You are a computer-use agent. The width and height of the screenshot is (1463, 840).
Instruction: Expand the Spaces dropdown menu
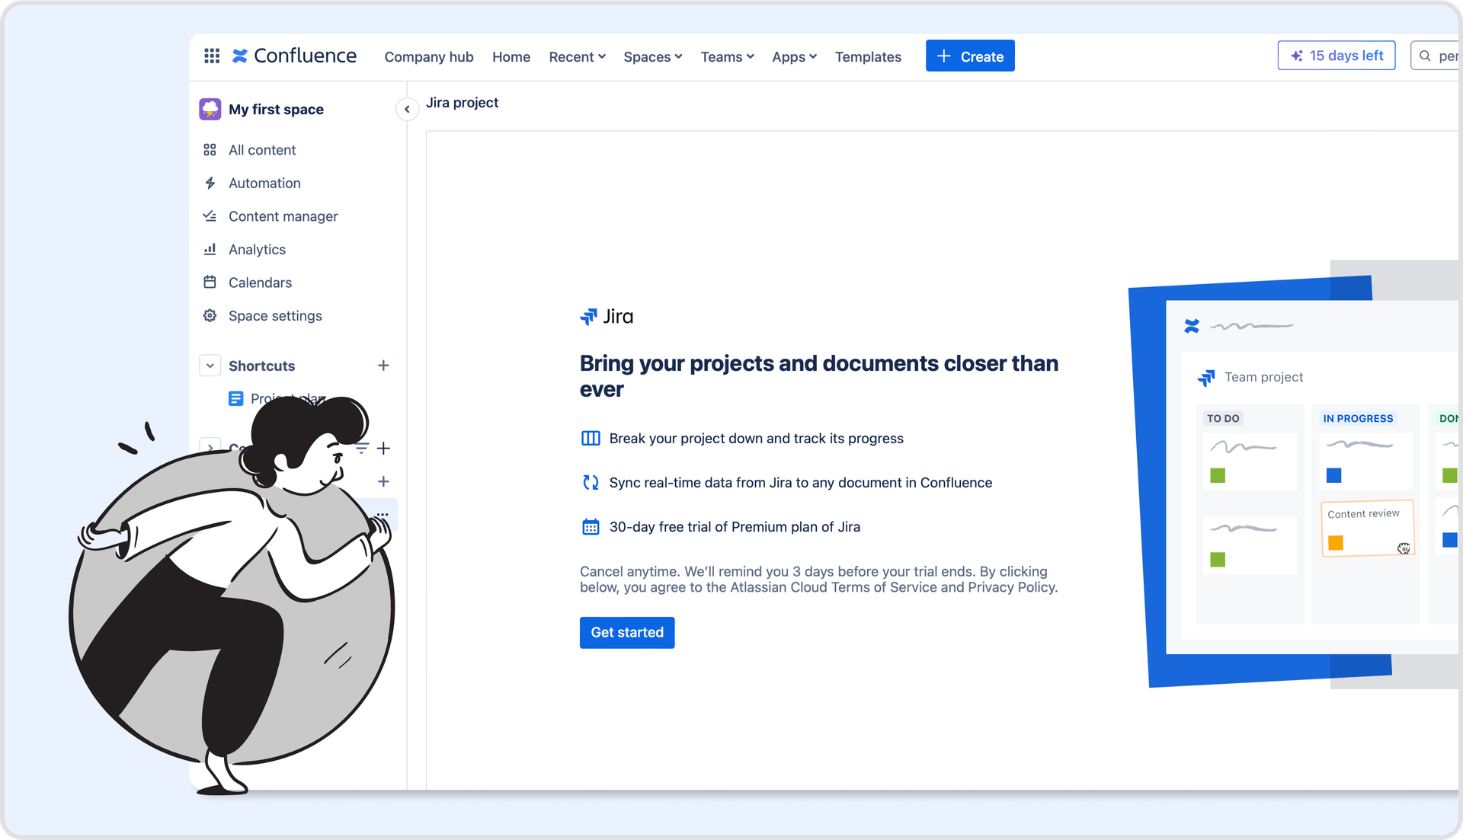pyautogui.click(x=652, y=57)
